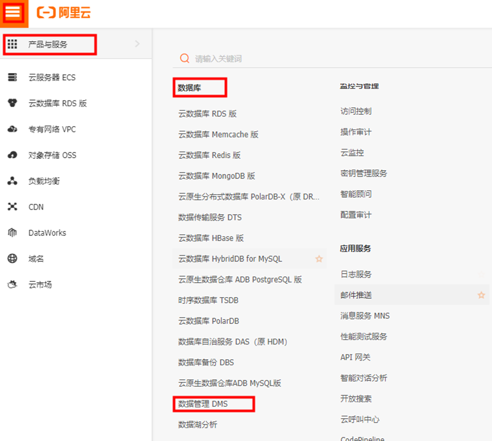Open 密钥管理服务 link

click(363, 174)
